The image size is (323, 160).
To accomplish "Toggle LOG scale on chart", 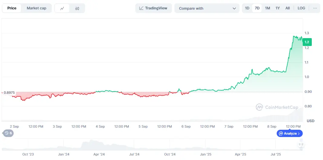I will pyautogui.click(x=301, y=8).
